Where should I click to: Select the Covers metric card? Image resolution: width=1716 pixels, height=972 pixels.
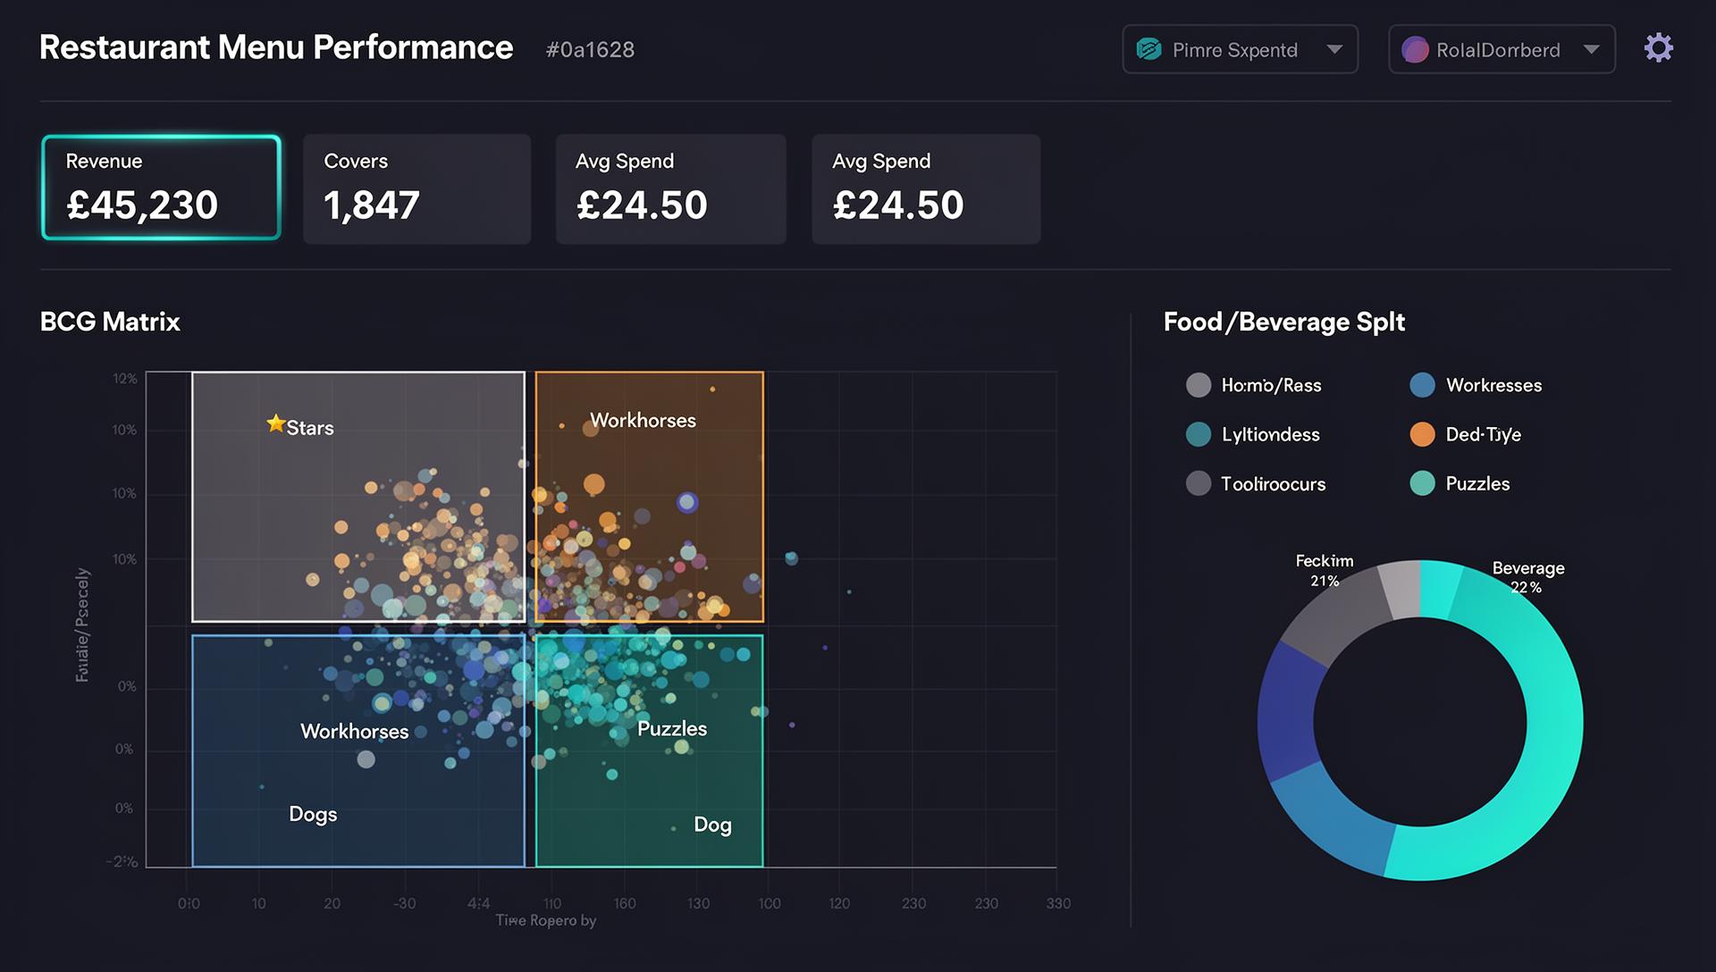416,189
